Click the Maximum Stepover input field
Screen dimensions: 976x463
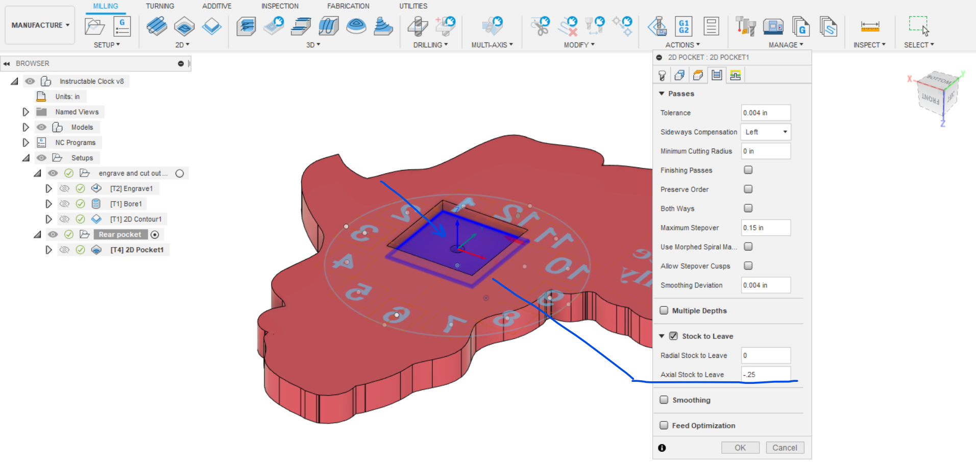[766, 228]
